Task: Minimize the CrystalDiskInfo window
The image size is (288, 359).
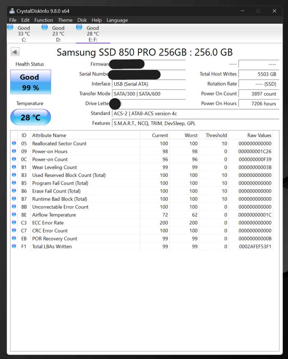Action: pos(242,11)
